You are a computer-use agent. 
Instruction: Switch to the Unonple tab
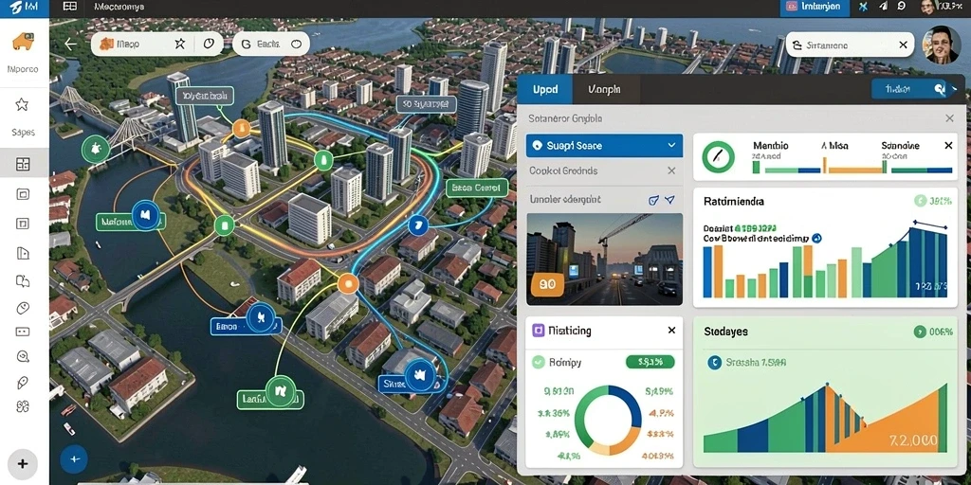pos(604,89)
